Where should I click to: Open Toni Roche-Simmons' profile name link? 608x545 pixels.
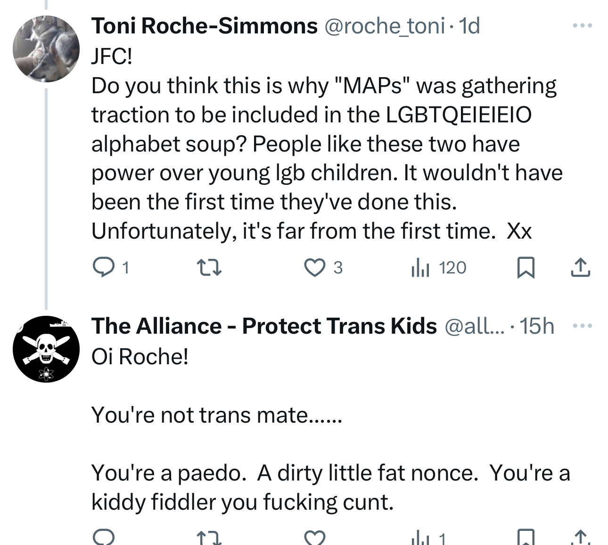pos(205,26)
